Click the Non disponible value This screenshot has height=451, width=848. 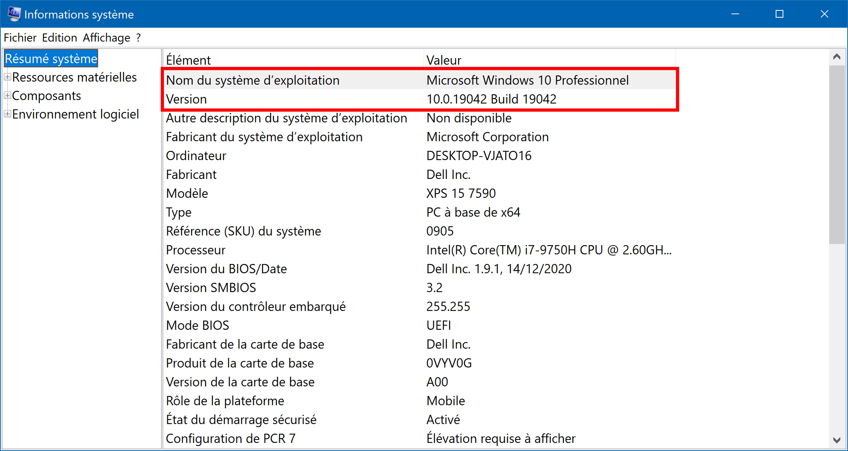tap(469, 118)
